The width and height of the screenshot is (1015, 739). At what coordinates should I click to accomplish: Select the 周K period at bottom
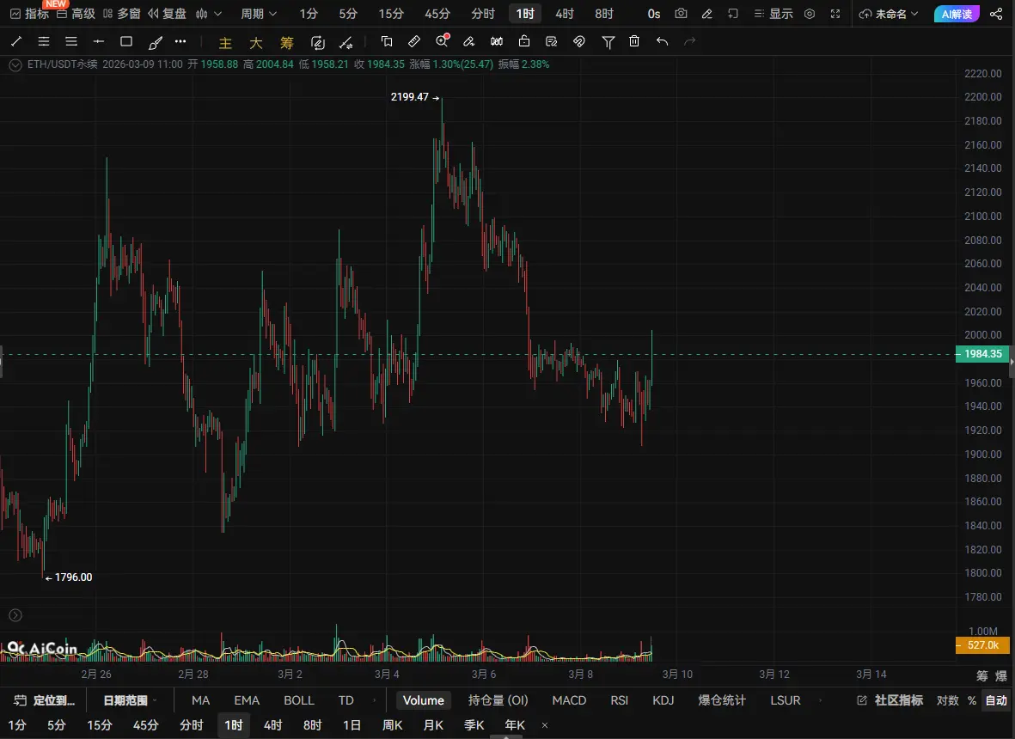tap(392, 724)
